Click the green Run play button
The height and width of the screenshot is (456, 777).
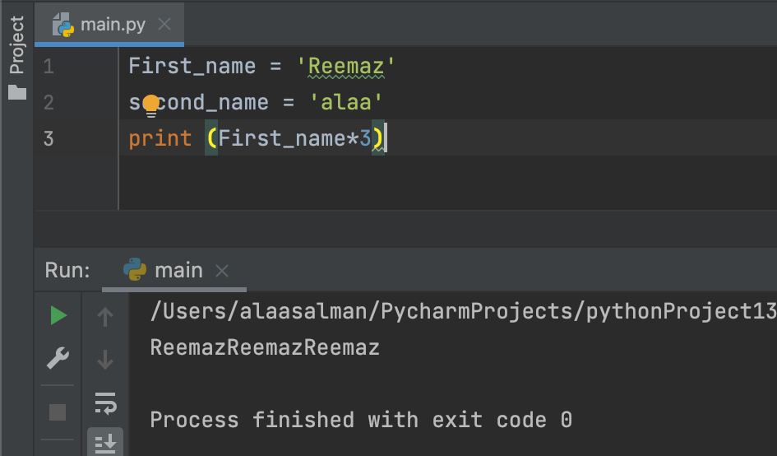[58, 315]
